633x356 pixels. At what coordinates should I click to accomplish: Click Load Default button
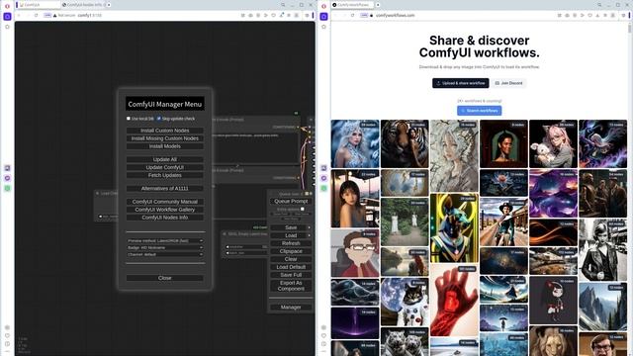pyautogui.click(x=291, y=267)
